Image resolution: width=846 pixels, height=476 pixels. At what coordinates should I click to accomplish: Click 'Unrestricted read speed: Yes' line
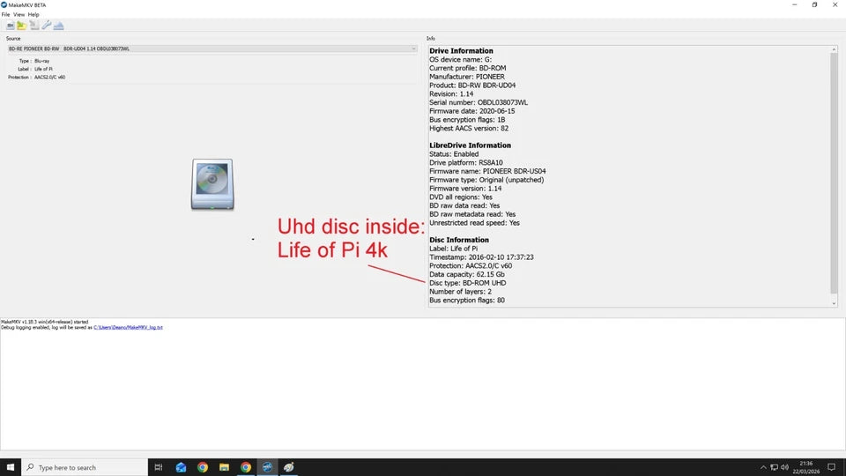tap(474, 223)
